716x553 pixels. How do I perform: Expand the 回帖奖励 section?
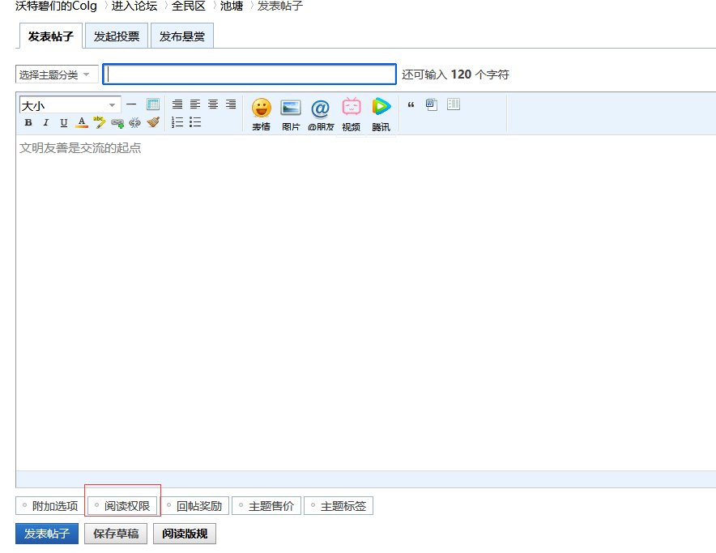194,506
